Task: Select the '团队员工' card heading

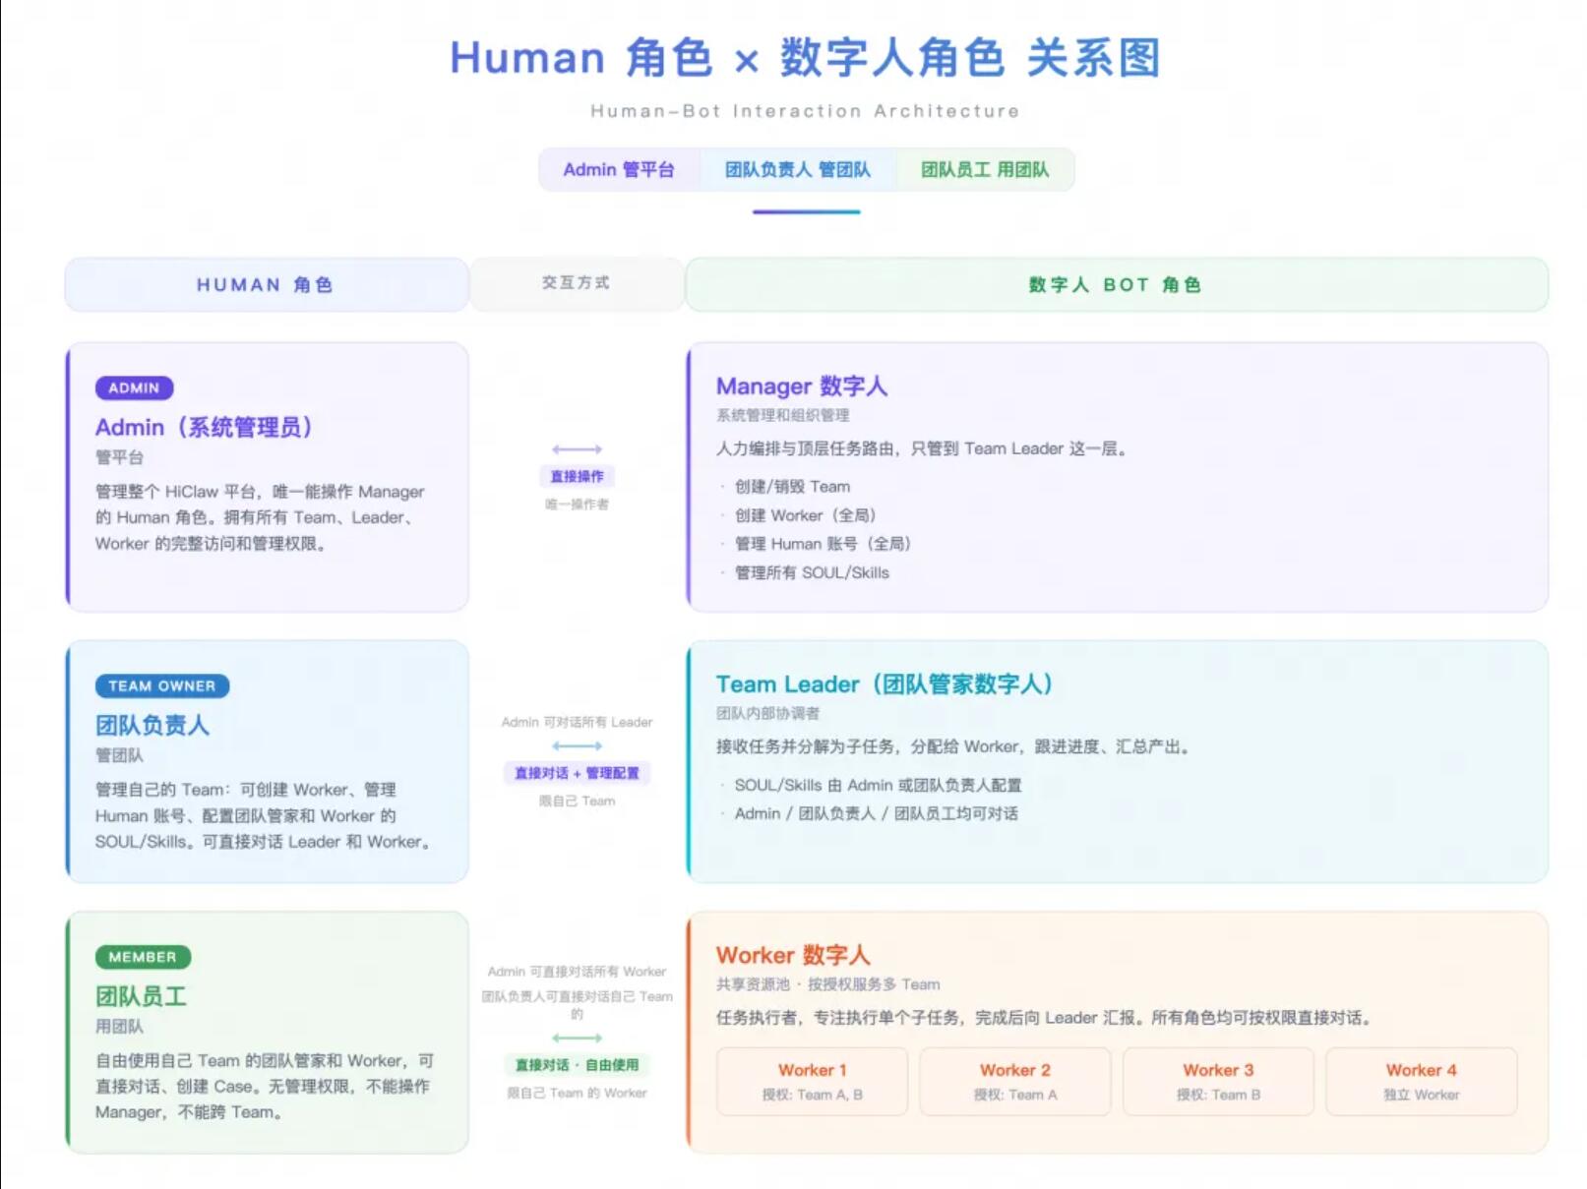Action: (x=141, y=996)
